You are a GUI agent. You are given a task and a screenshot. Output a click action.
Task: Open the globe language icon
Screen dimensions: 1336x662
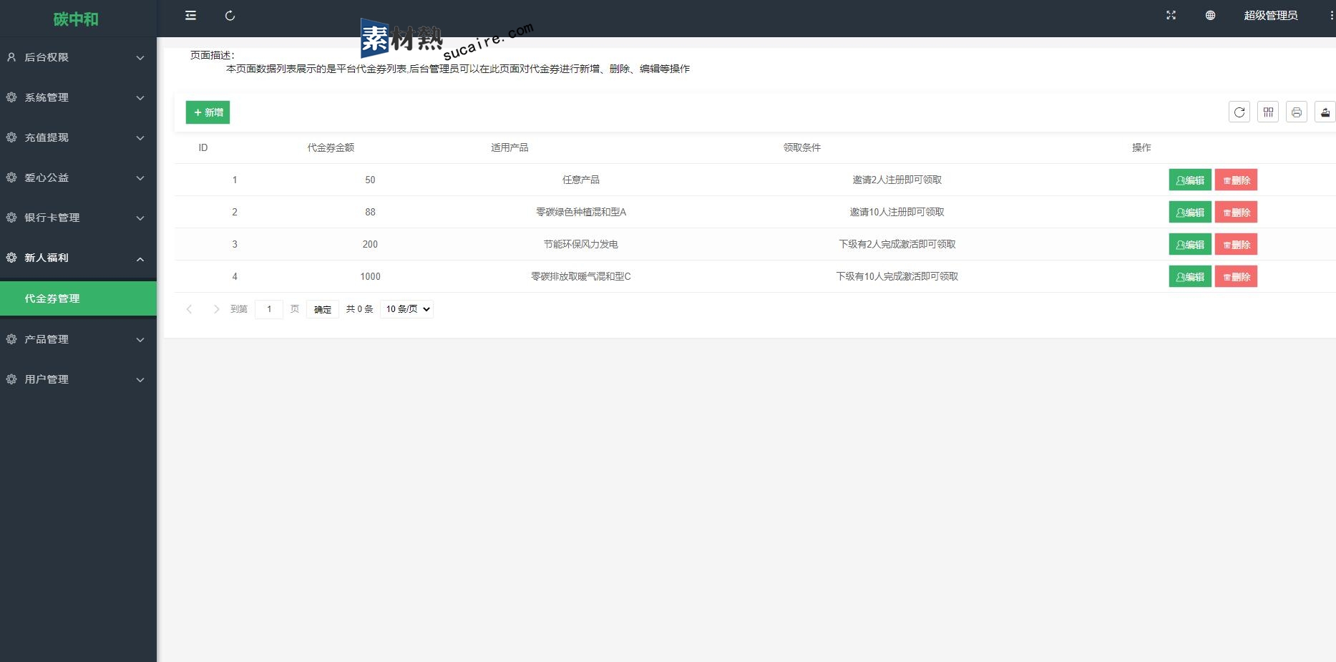(x=1210, y=15)
